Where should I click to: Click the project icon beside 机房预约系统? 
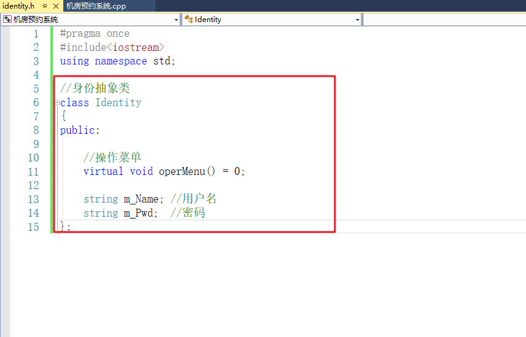click(x=7, y=20)
